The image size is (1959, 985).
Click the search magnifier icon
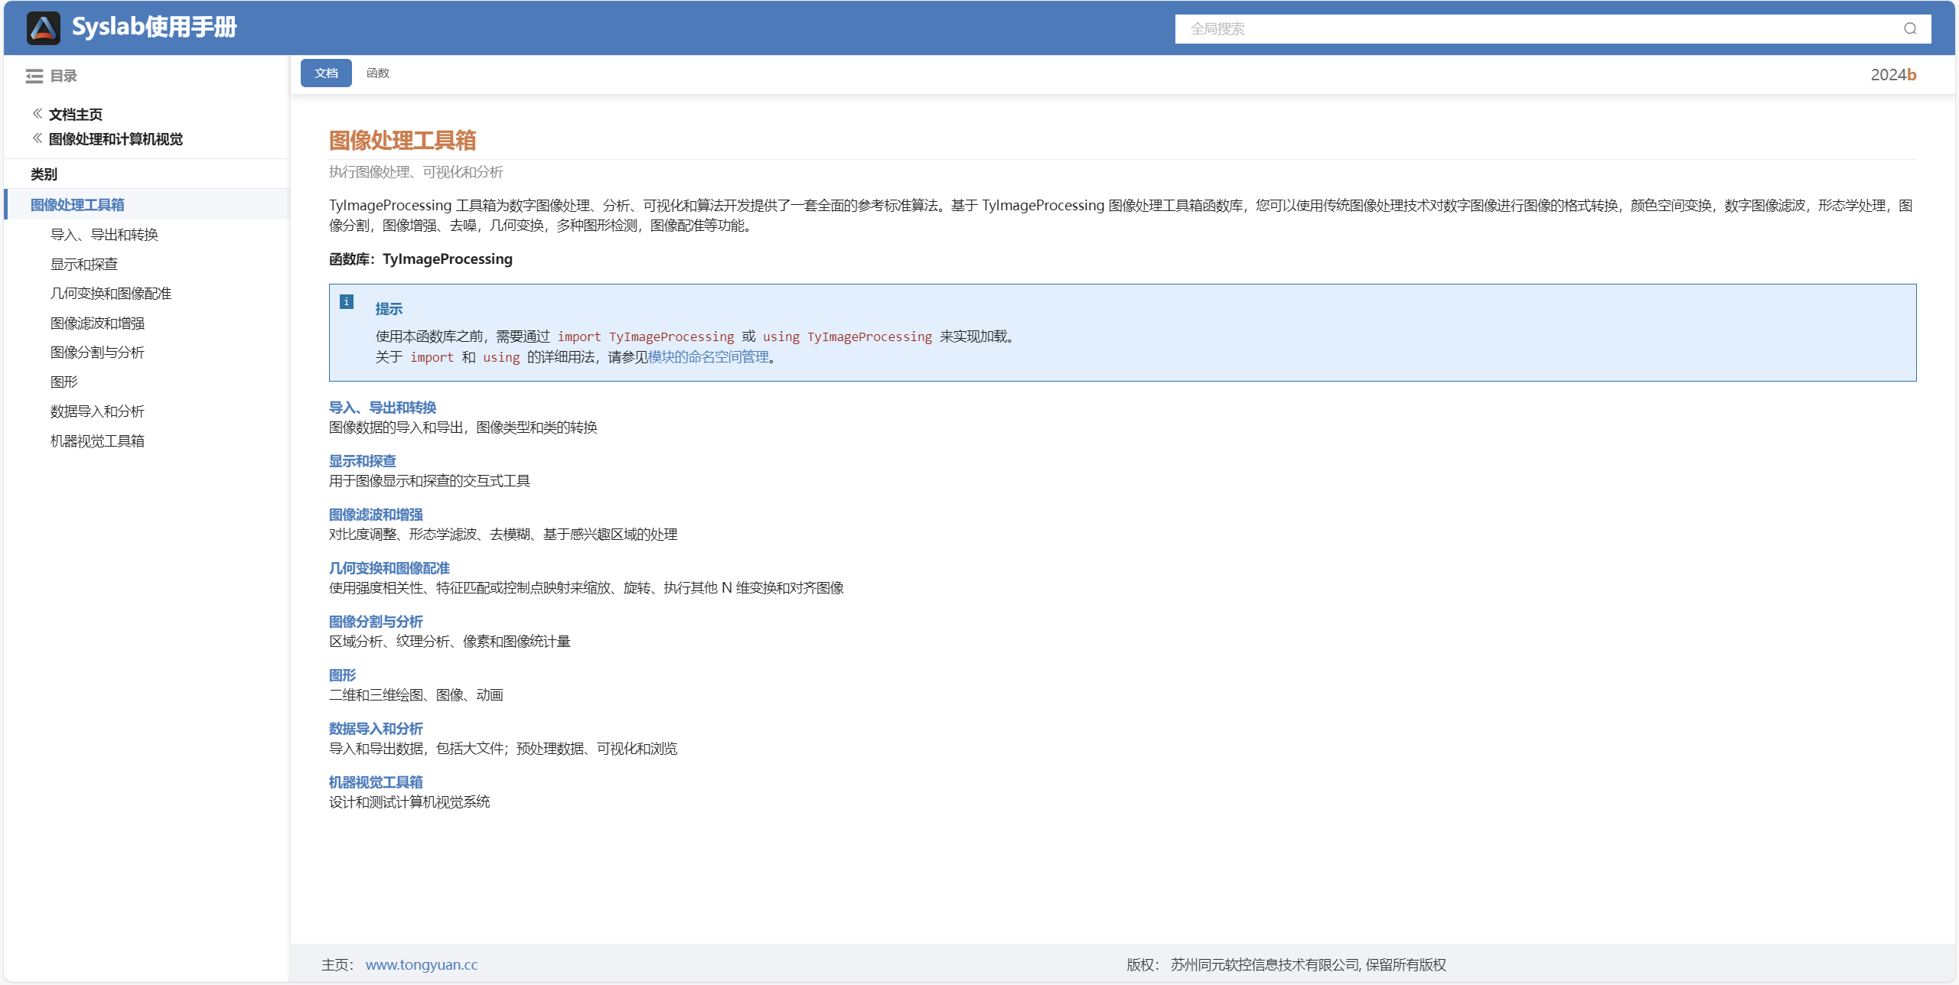1910,29
